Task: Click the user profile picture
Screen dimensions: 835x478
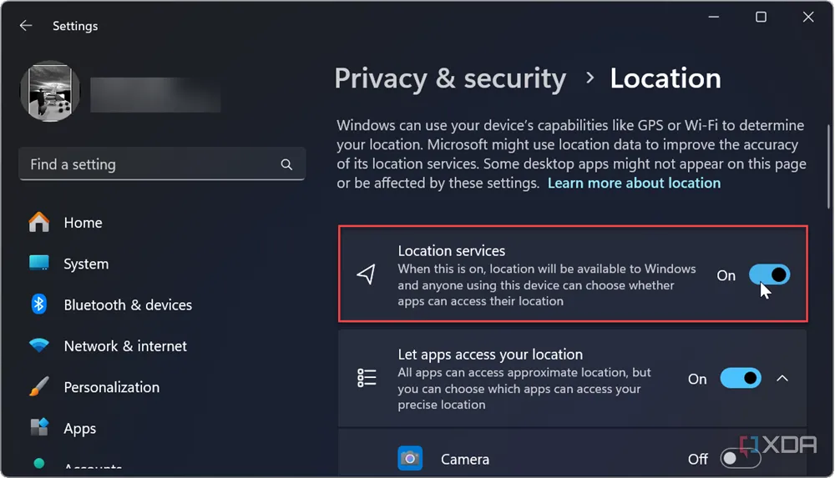Action: [50, 91]
